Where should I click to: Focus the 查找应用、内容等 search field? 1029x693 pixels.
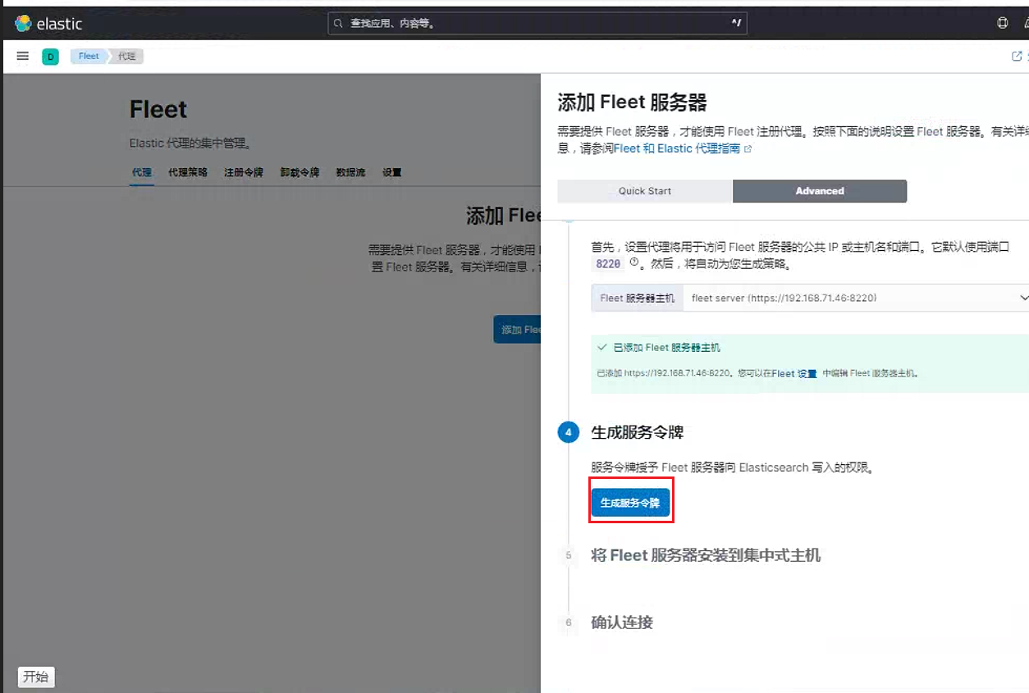537,24
